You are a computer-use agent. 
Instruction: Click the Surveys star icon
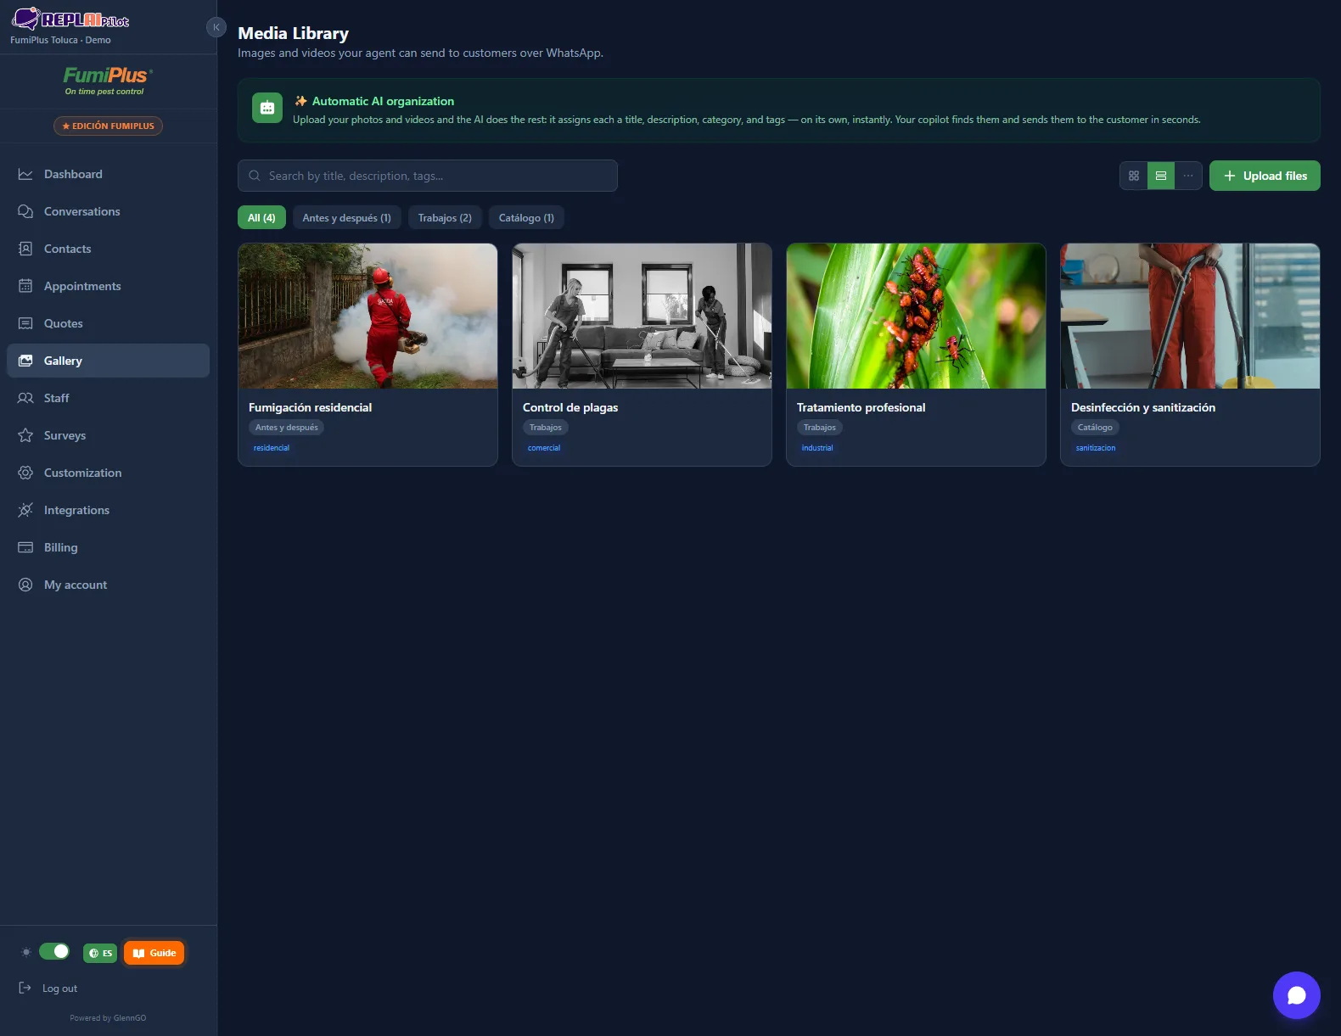(25, 435)
